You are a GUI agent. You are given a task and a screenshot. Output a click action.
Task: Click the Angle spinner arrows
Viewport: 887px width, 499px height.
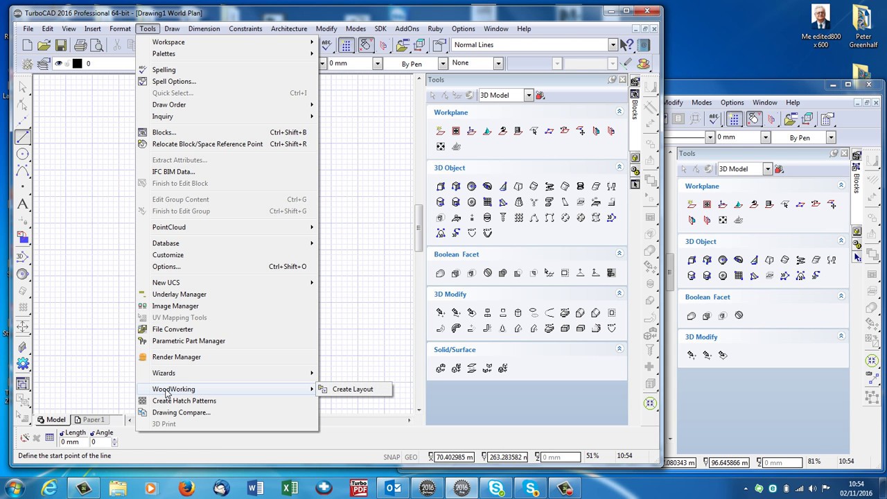coord(115,442)
